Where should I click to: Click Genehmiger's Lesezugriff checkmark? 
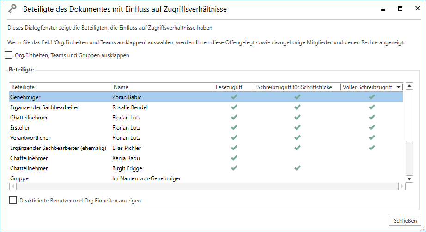coord(234,97)
